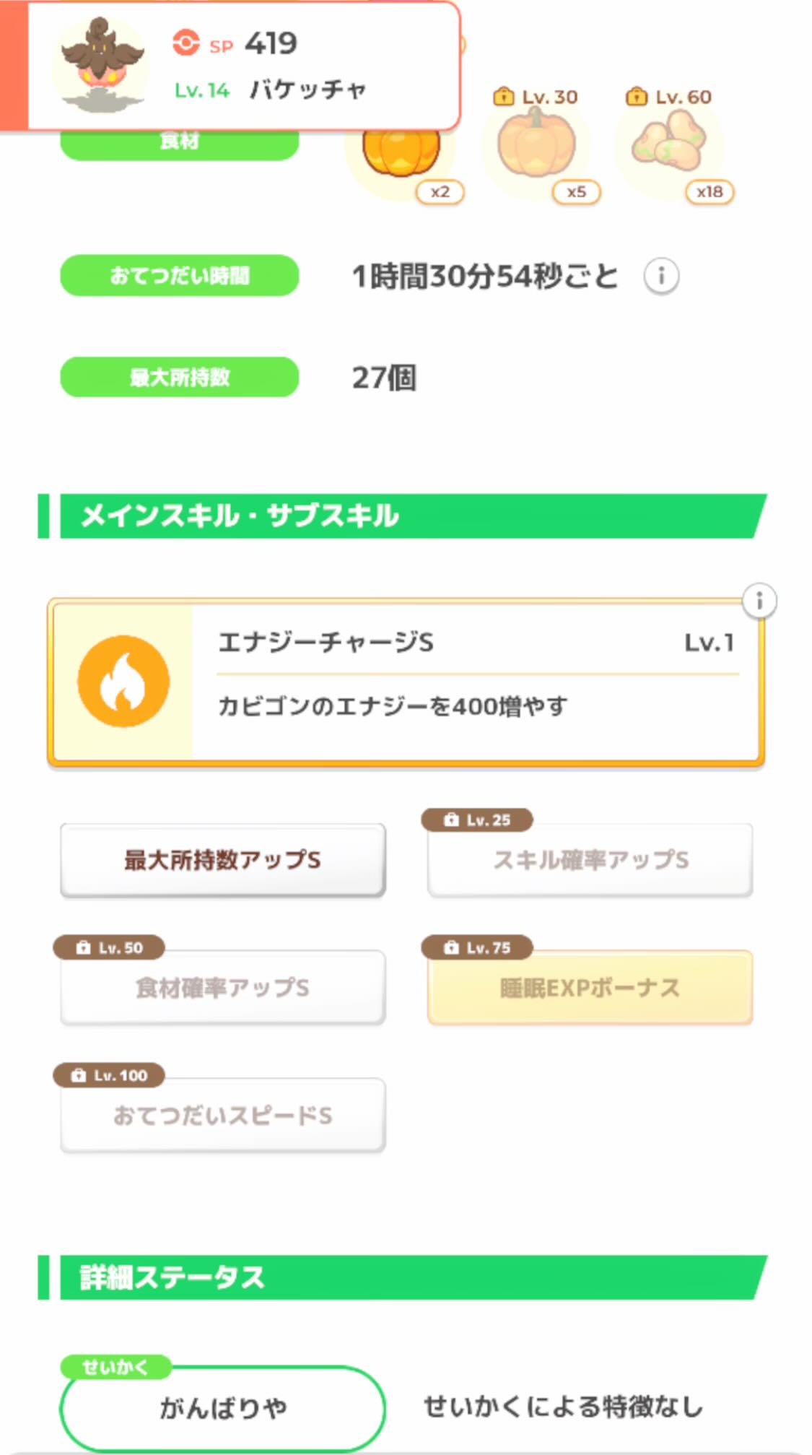
Task: Open the エナジーチャージS main skill card
Action: tap(476, 682)
